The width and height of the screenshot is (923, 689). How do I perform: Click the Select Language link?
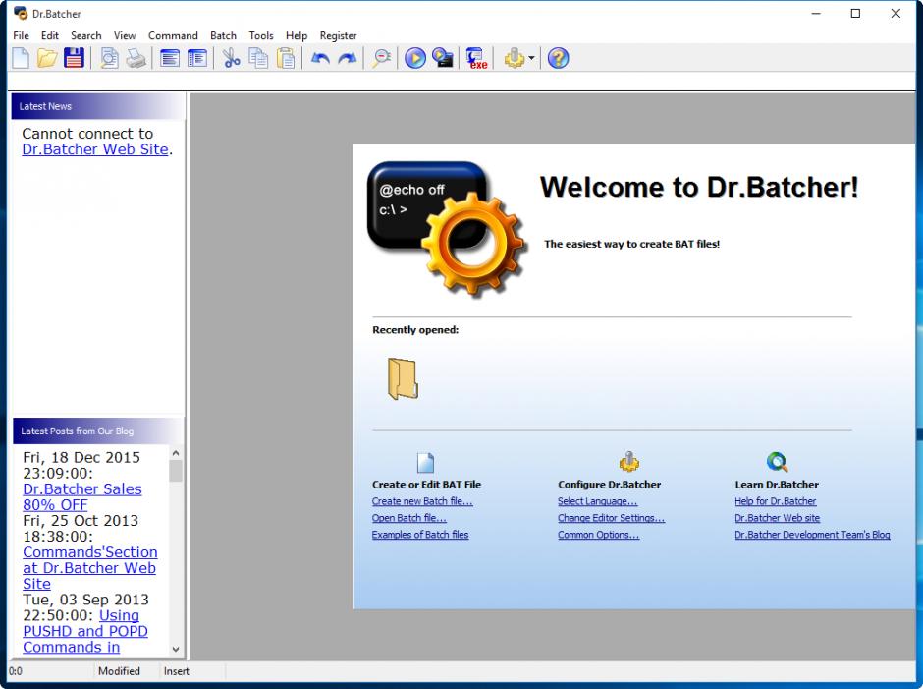(x=597, y=501)
